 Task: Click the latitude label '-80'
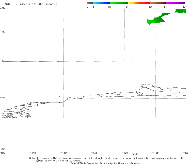pyautogui.click(x=2, y=149)
